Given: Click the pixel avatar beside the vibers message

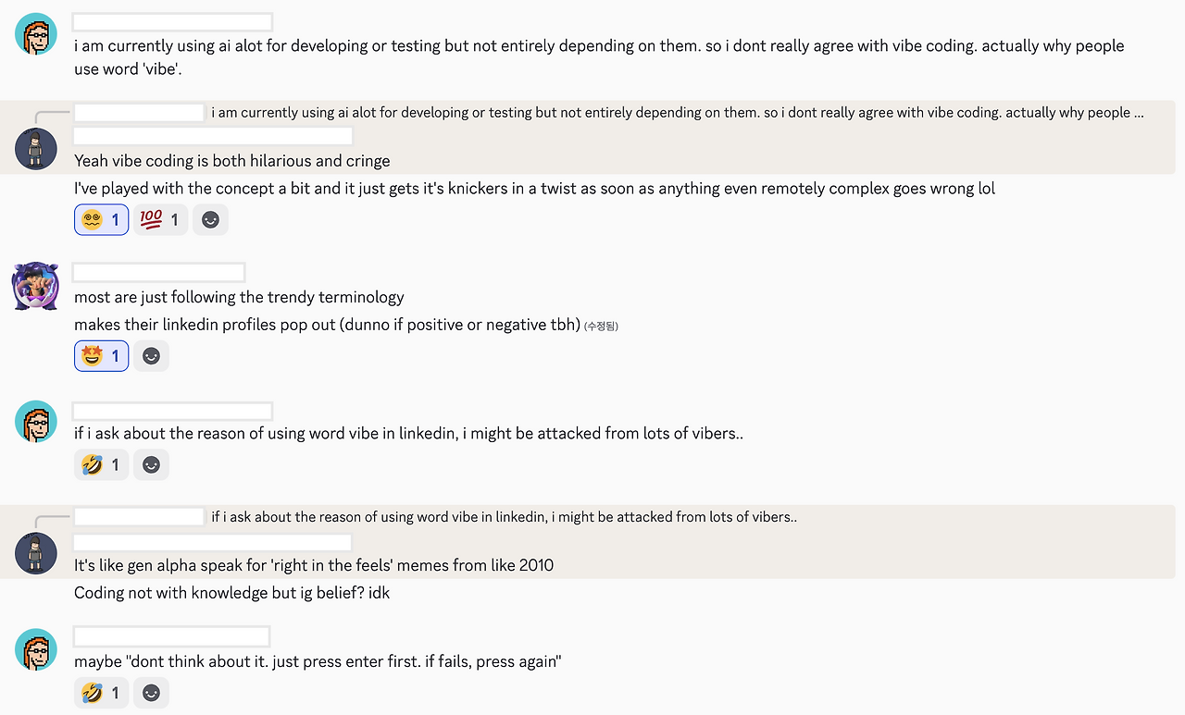Looking at the screenshot, I should tap(35, 421).
